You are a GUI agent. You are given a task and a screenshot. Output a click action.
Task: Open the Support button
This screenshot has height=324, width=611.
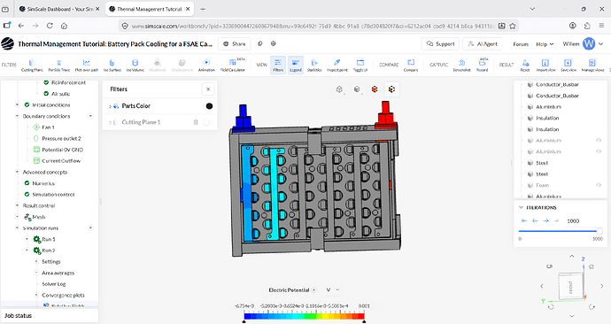pos(440,44)
